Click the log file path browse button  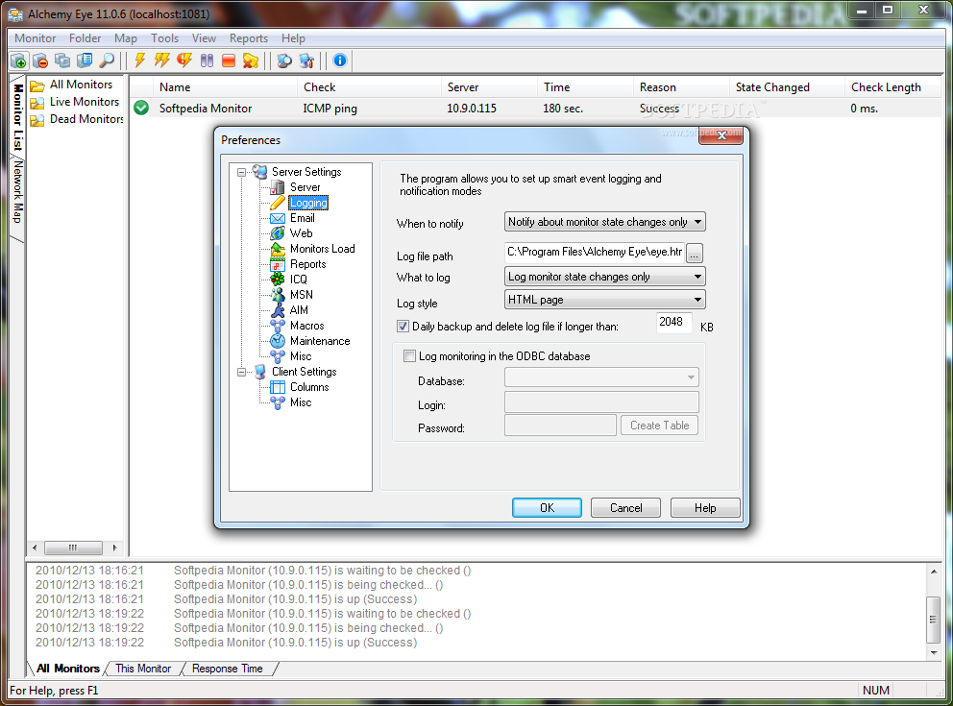click(695, 253)
